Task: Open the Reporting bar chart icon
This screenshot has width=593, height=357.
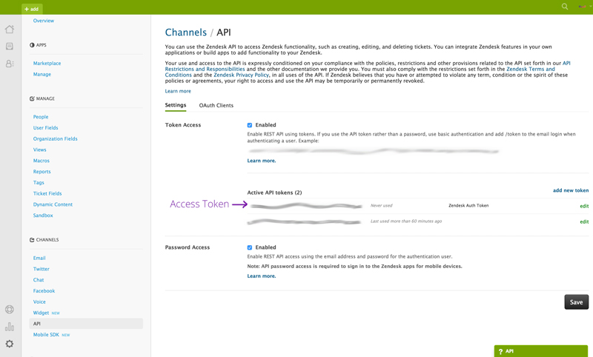Action: point(10,327)
